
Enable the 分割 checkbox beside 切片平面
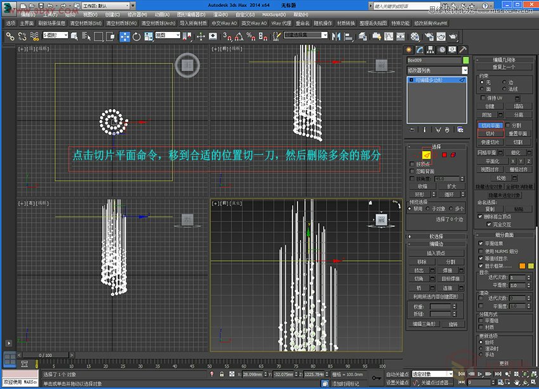pos(508,125)
